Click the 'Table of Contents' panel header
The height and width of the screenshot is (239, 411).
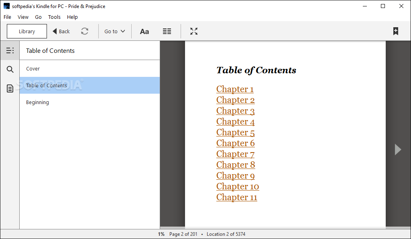click(50, 51)
